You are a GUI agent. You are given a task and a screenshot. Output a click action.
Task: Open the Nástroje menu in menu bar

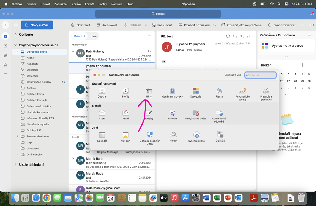[x=117, y=4]
